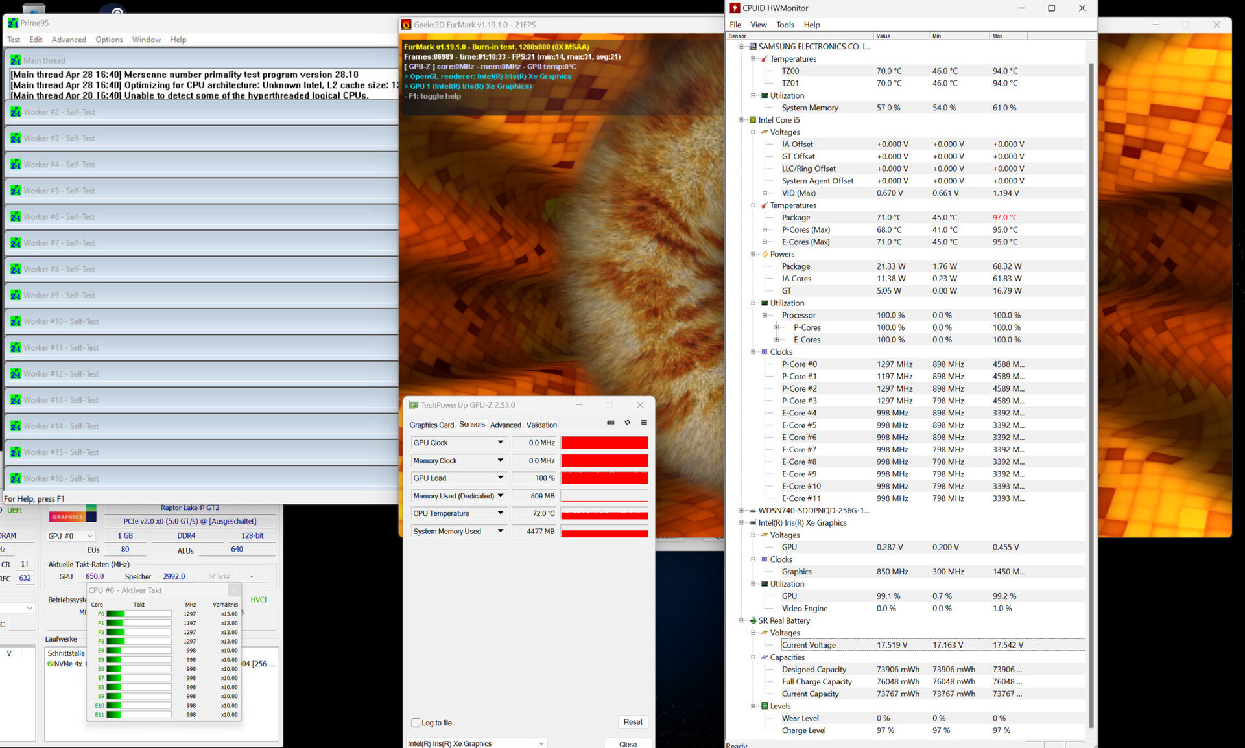This screenshot has height=748, width=1245.
Task: Click the P0 core clock green bar
Action: coord(139,614)
